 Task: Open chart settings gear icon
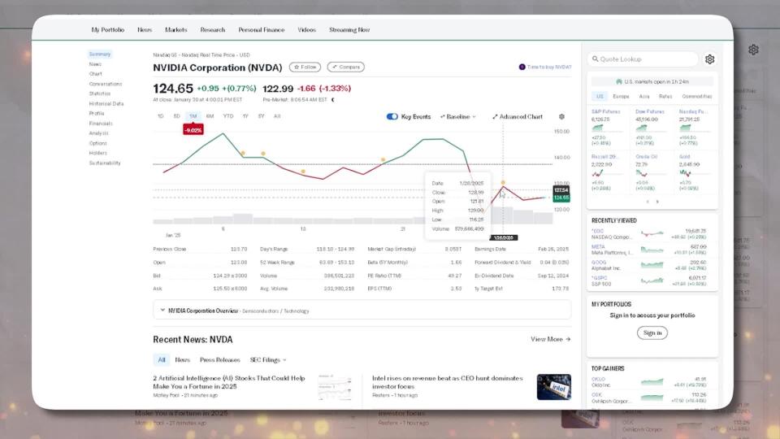[x=561, y=116]
